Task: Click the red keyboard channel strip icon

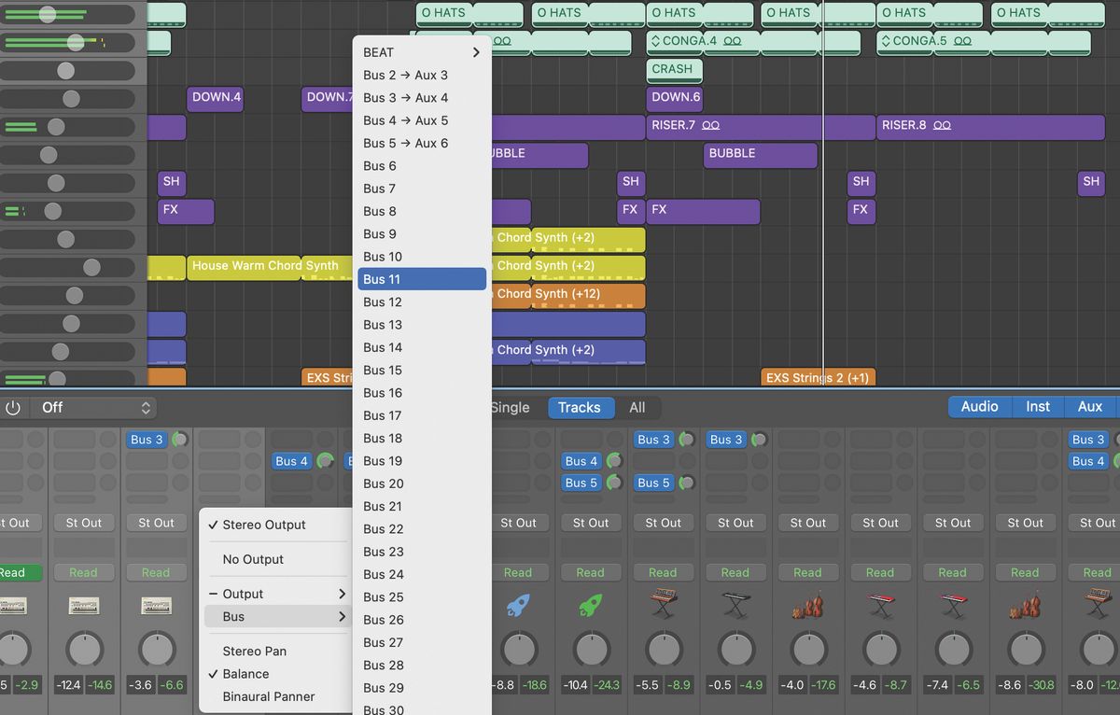Action: [881, 602]
